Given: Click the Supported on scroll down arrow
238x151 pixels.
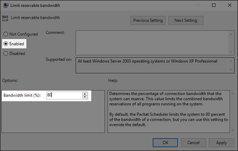Looking at the screenshot, I should (231, 70).
